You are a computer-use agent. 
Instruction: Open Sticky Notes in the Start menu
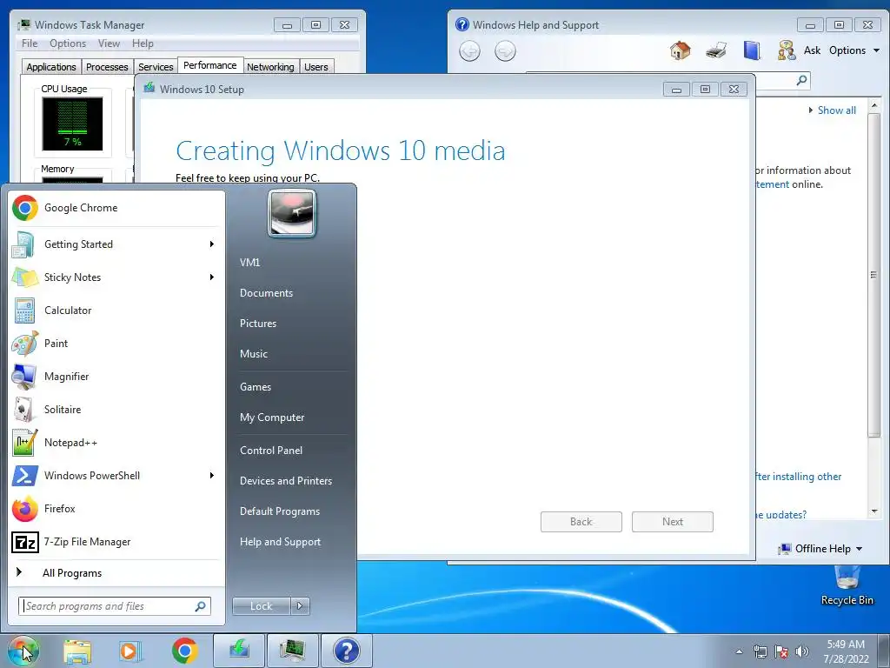coord(116,277)
